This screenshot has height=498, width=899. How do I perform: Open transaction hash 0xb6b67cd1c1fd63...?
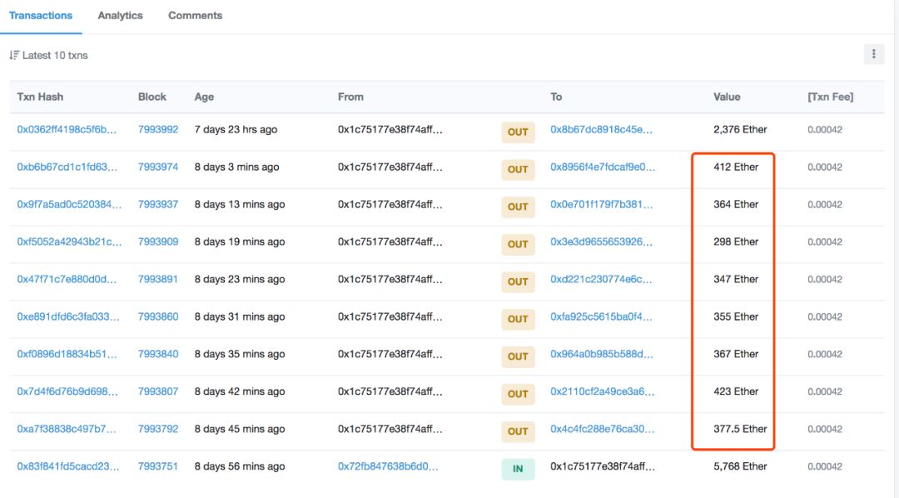(x=67, y=167)
